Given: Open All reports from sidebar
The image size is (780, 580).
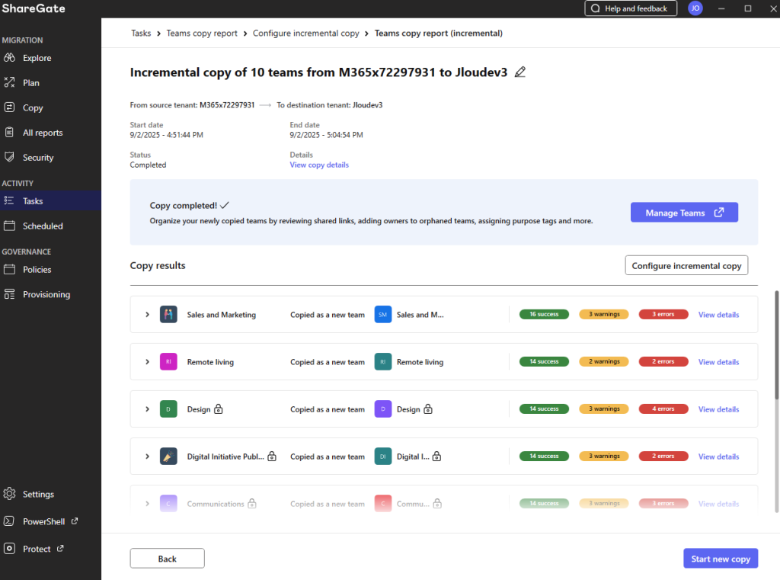Looking at the screenshot, I should point(43,133).
